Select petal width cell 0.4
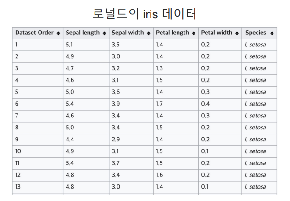The width and height of the screenshot is (290, 201). (x=205, y=104)
